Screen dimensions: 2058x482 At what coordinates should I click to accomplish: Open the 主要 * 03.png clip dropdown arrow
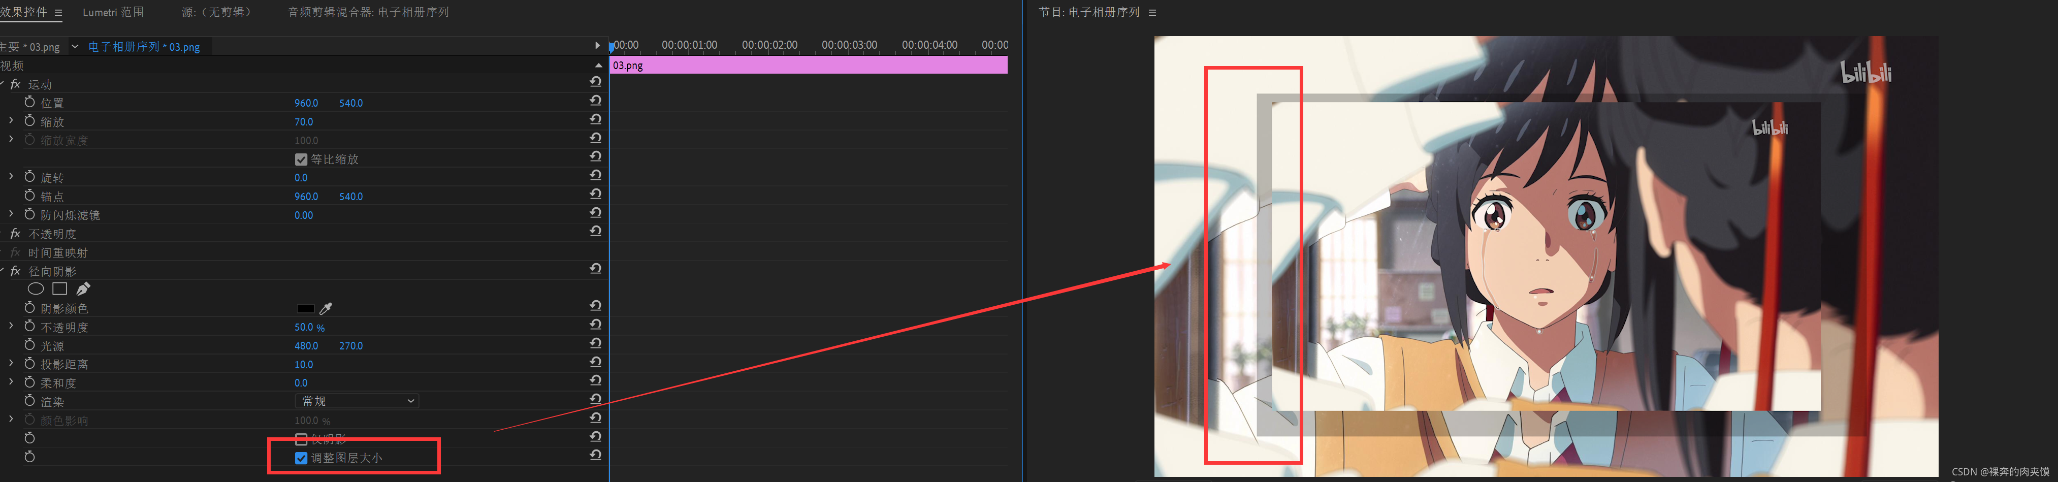(75, 46)
